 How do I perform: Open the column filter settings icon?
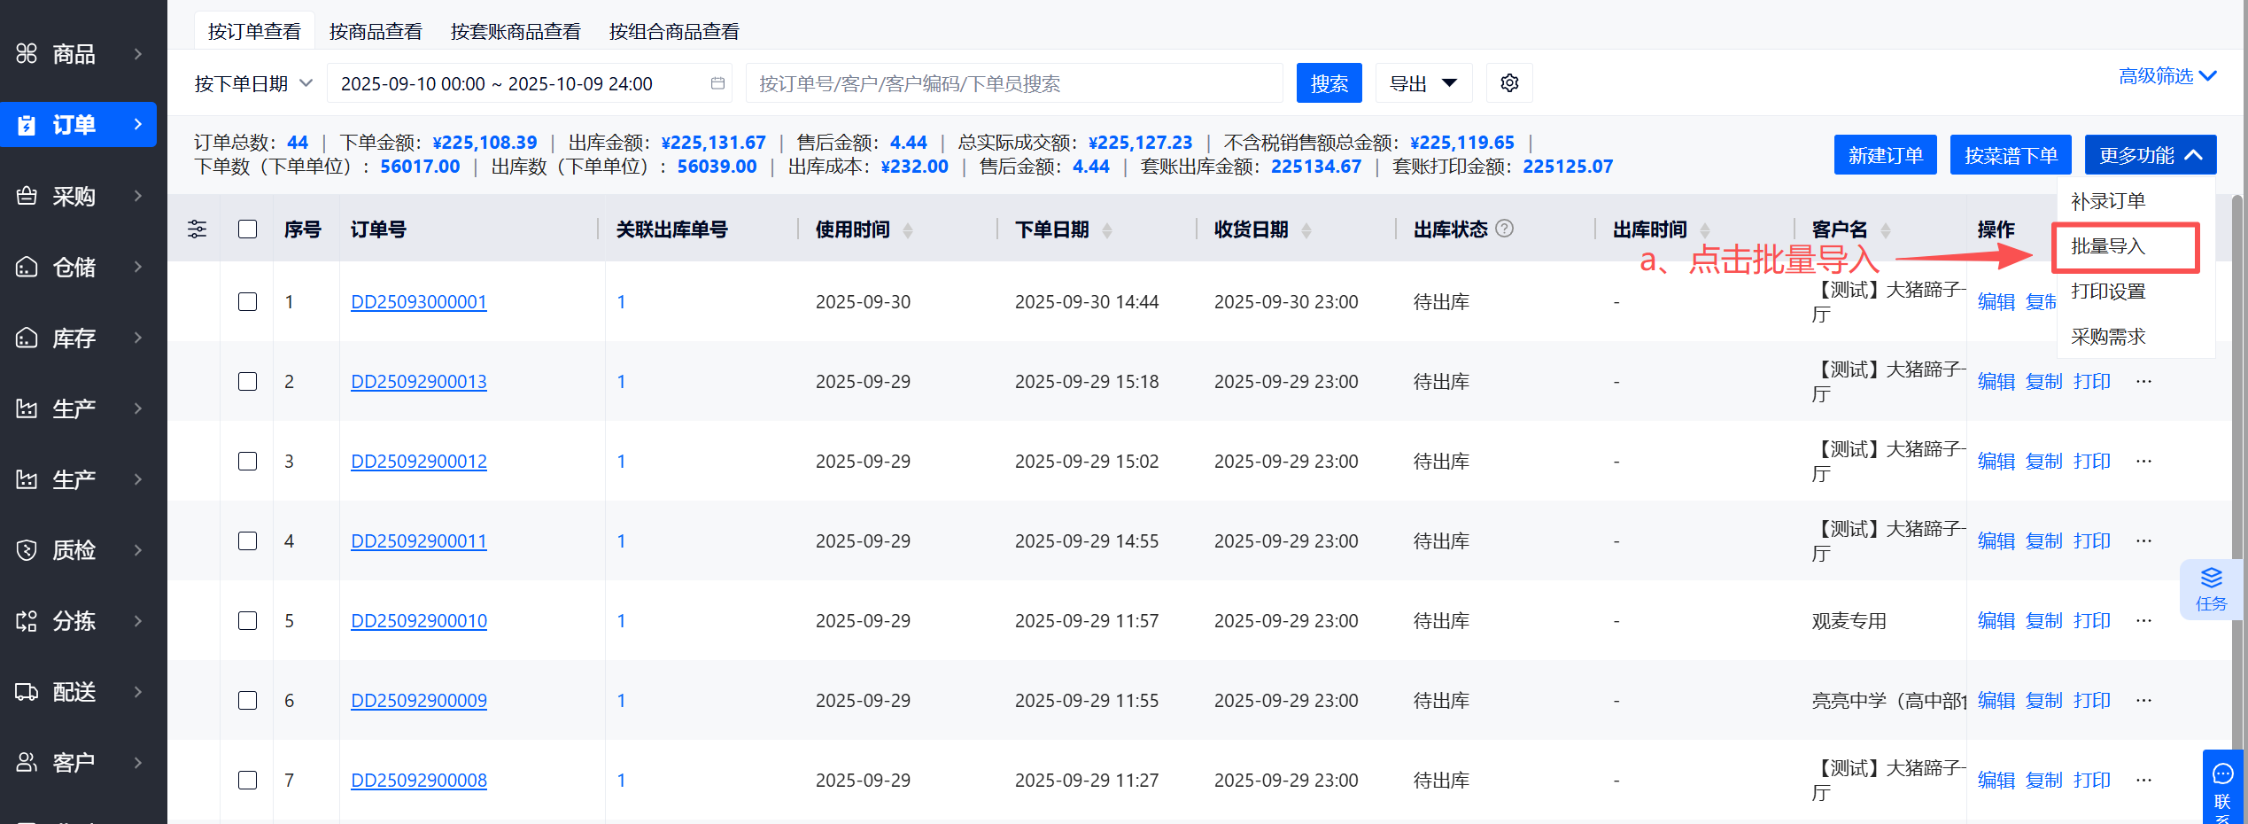(197, 229)
